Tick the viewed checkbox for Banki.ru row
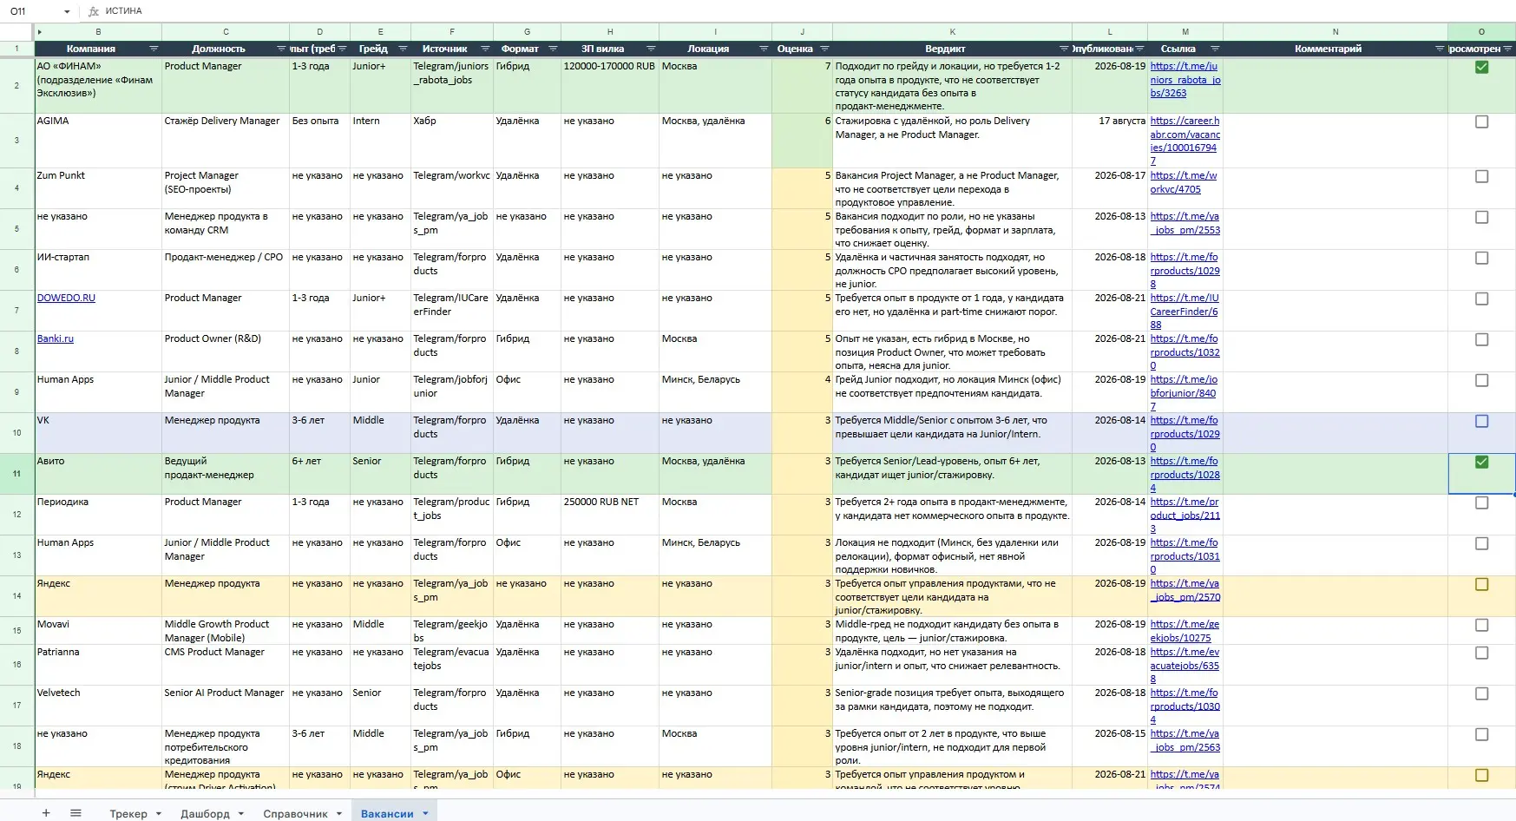 point(1481,339)
